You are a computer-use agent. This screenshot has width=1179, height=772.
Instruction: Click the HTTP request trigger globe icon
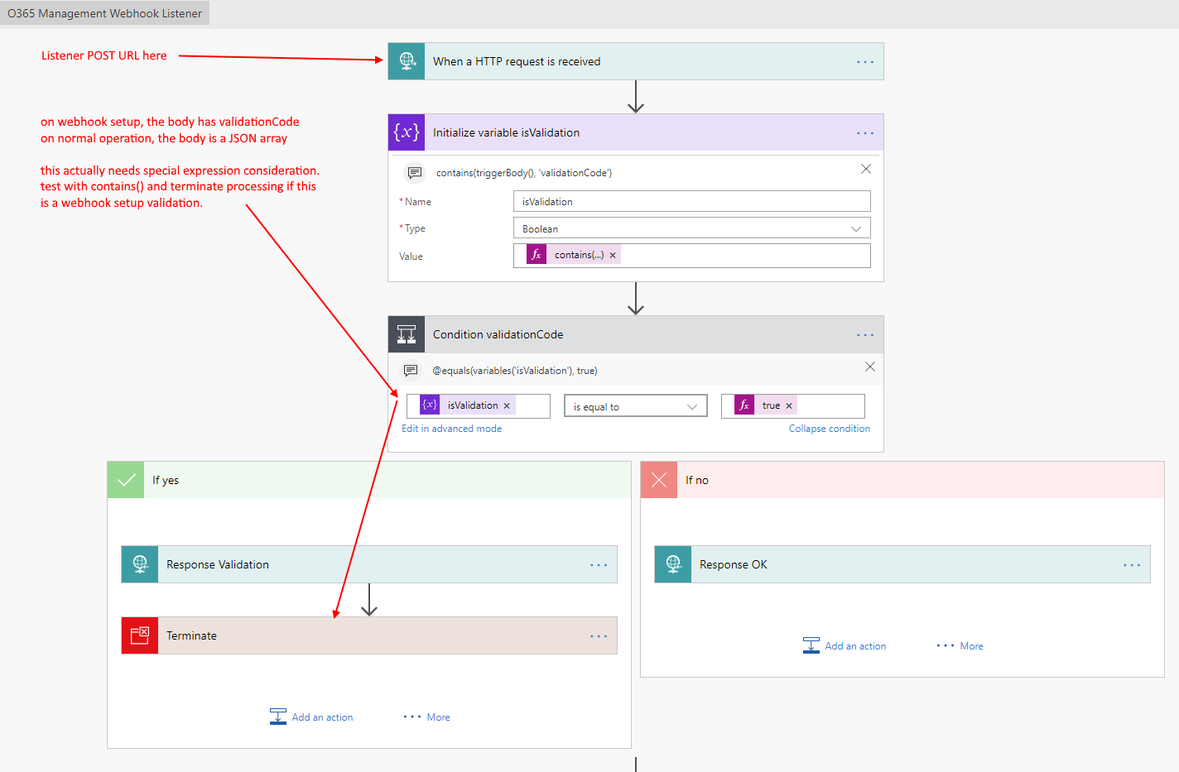407,61
